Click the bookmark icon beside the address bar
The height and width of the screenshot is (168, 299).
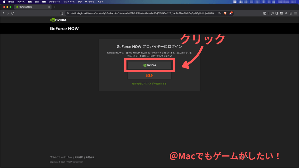coord(62,13)
